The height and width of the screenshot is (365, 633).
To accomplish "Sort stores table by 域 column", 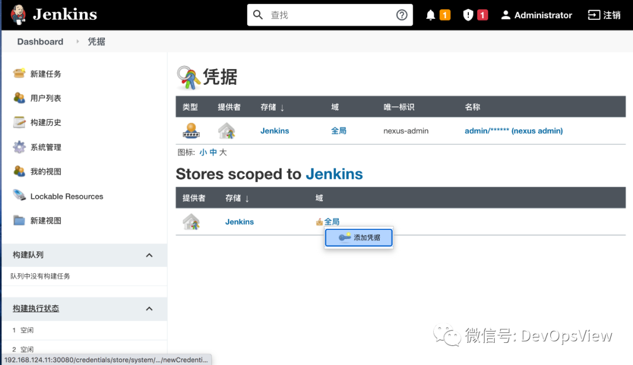I will coord(319,198).
